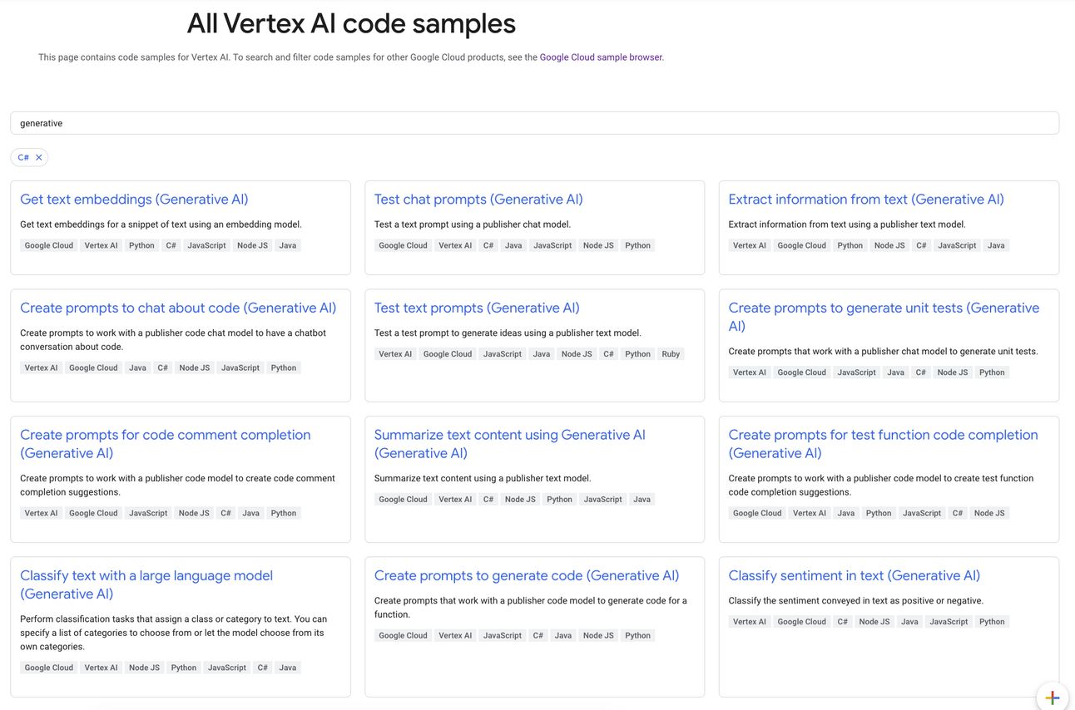
Task: Click C# tag on Test text prompts card
Action: (x=608, y=354)
